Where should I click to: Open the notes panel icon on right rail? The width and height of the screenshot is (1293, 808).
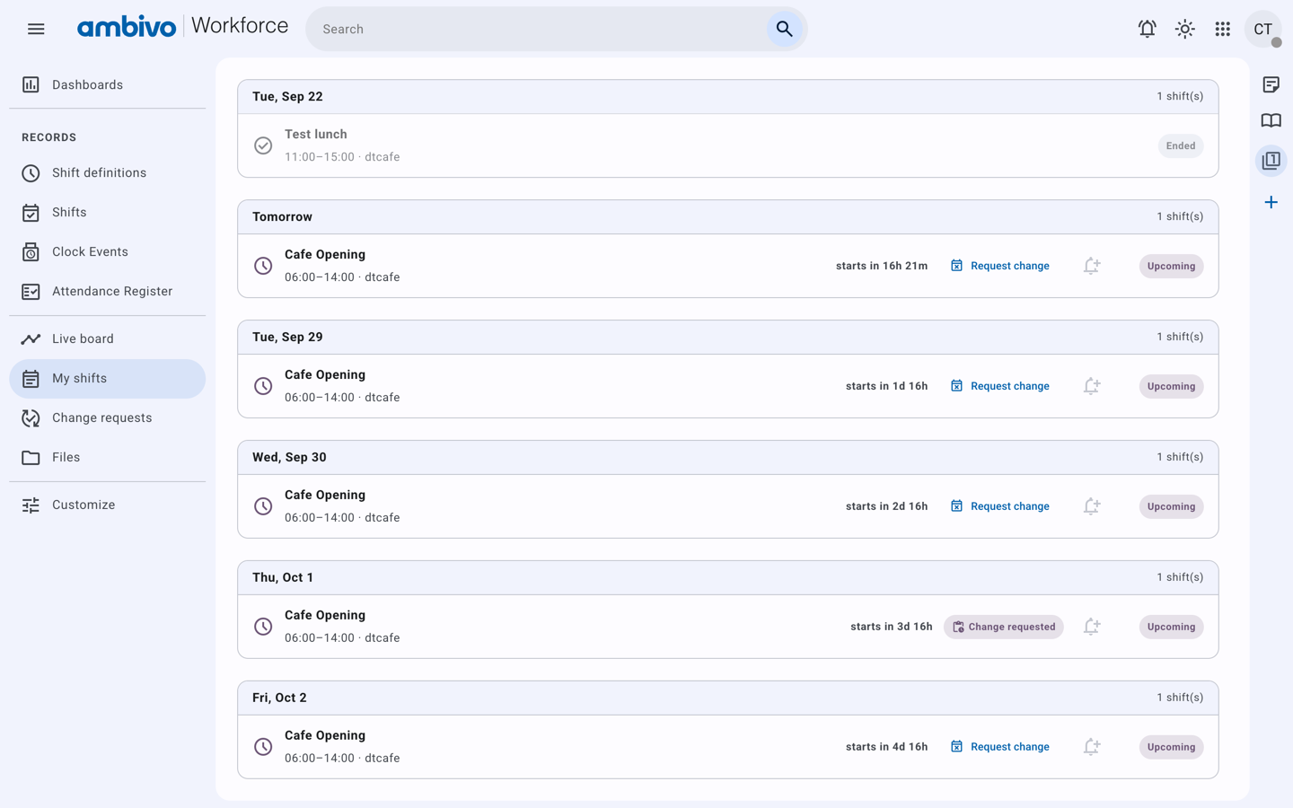click(x=1271, y=84)
